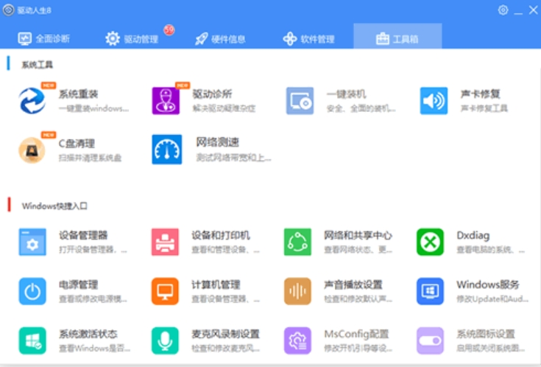Screen dimensions: 541x367
Task: Click the 麦克风录制设置 label
Action: pyautogui.click(x=226, y=334)
